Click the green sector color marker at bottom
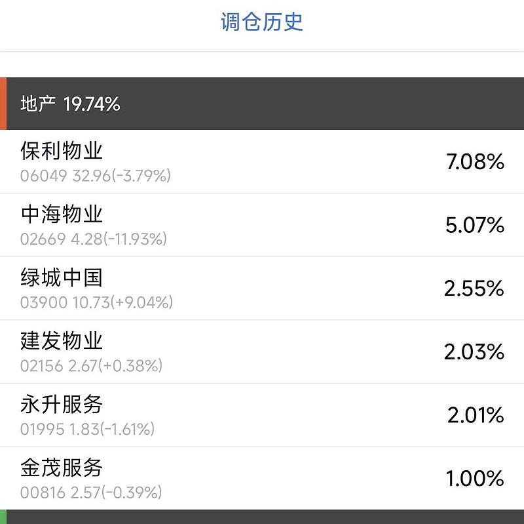Image resolution: width=524 pixels, height=524 pixels. coord(3,517)
